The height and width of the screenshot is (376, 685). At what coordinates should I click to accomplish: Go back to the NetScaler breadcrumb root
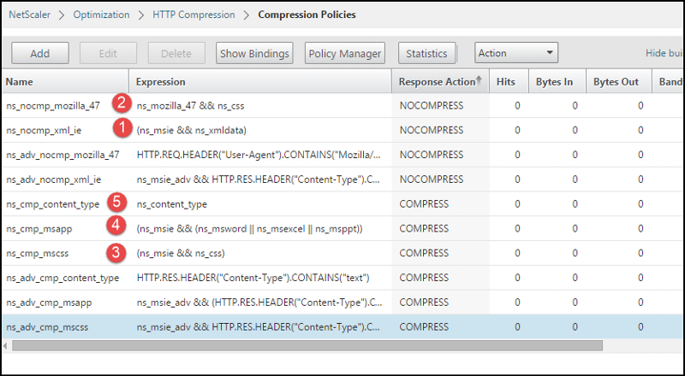click(30, 15)
